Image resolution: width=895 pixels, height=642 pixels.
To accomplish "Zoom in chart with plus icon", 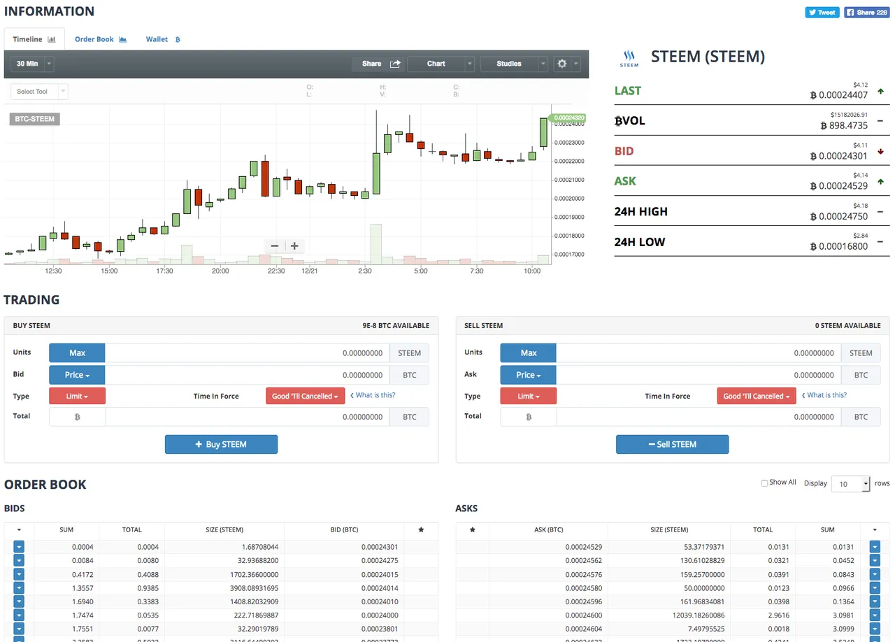I will click(x=294, y=246).
